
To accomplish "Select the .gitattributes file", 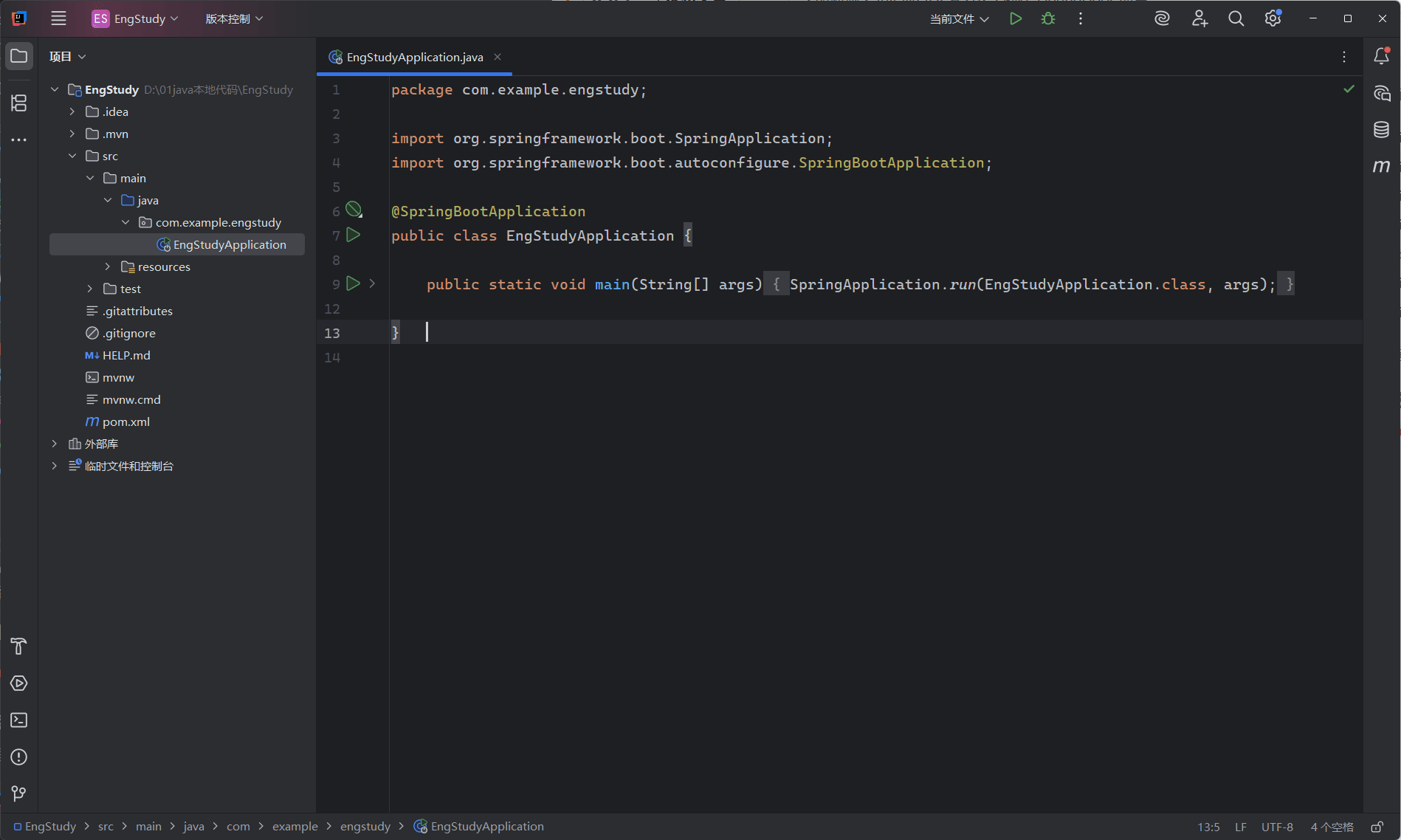I will 129,311.
